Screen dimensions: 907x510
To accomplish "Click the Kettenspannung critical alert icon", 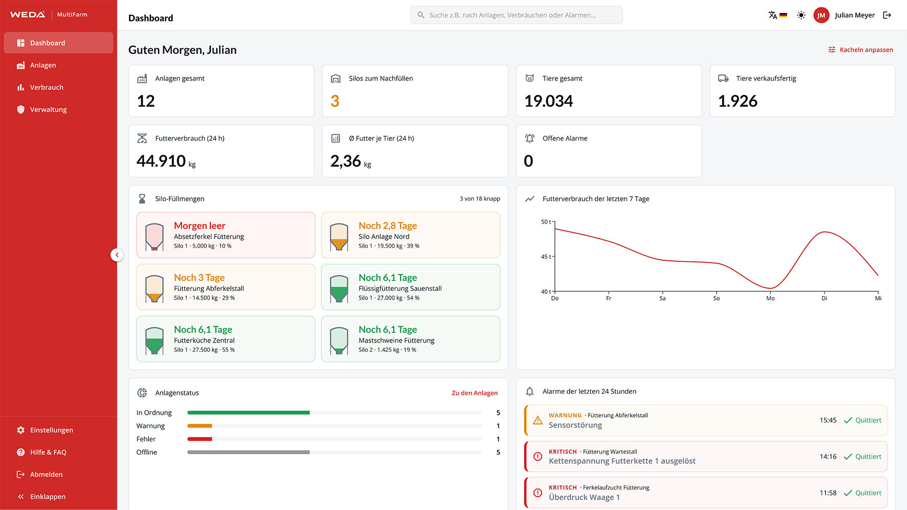I will (x=537, y=457).
